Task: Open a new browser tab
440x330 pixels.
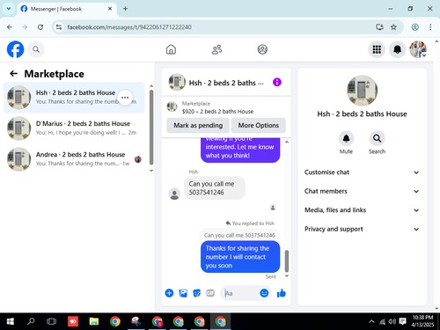Action: tap(125, 9)
